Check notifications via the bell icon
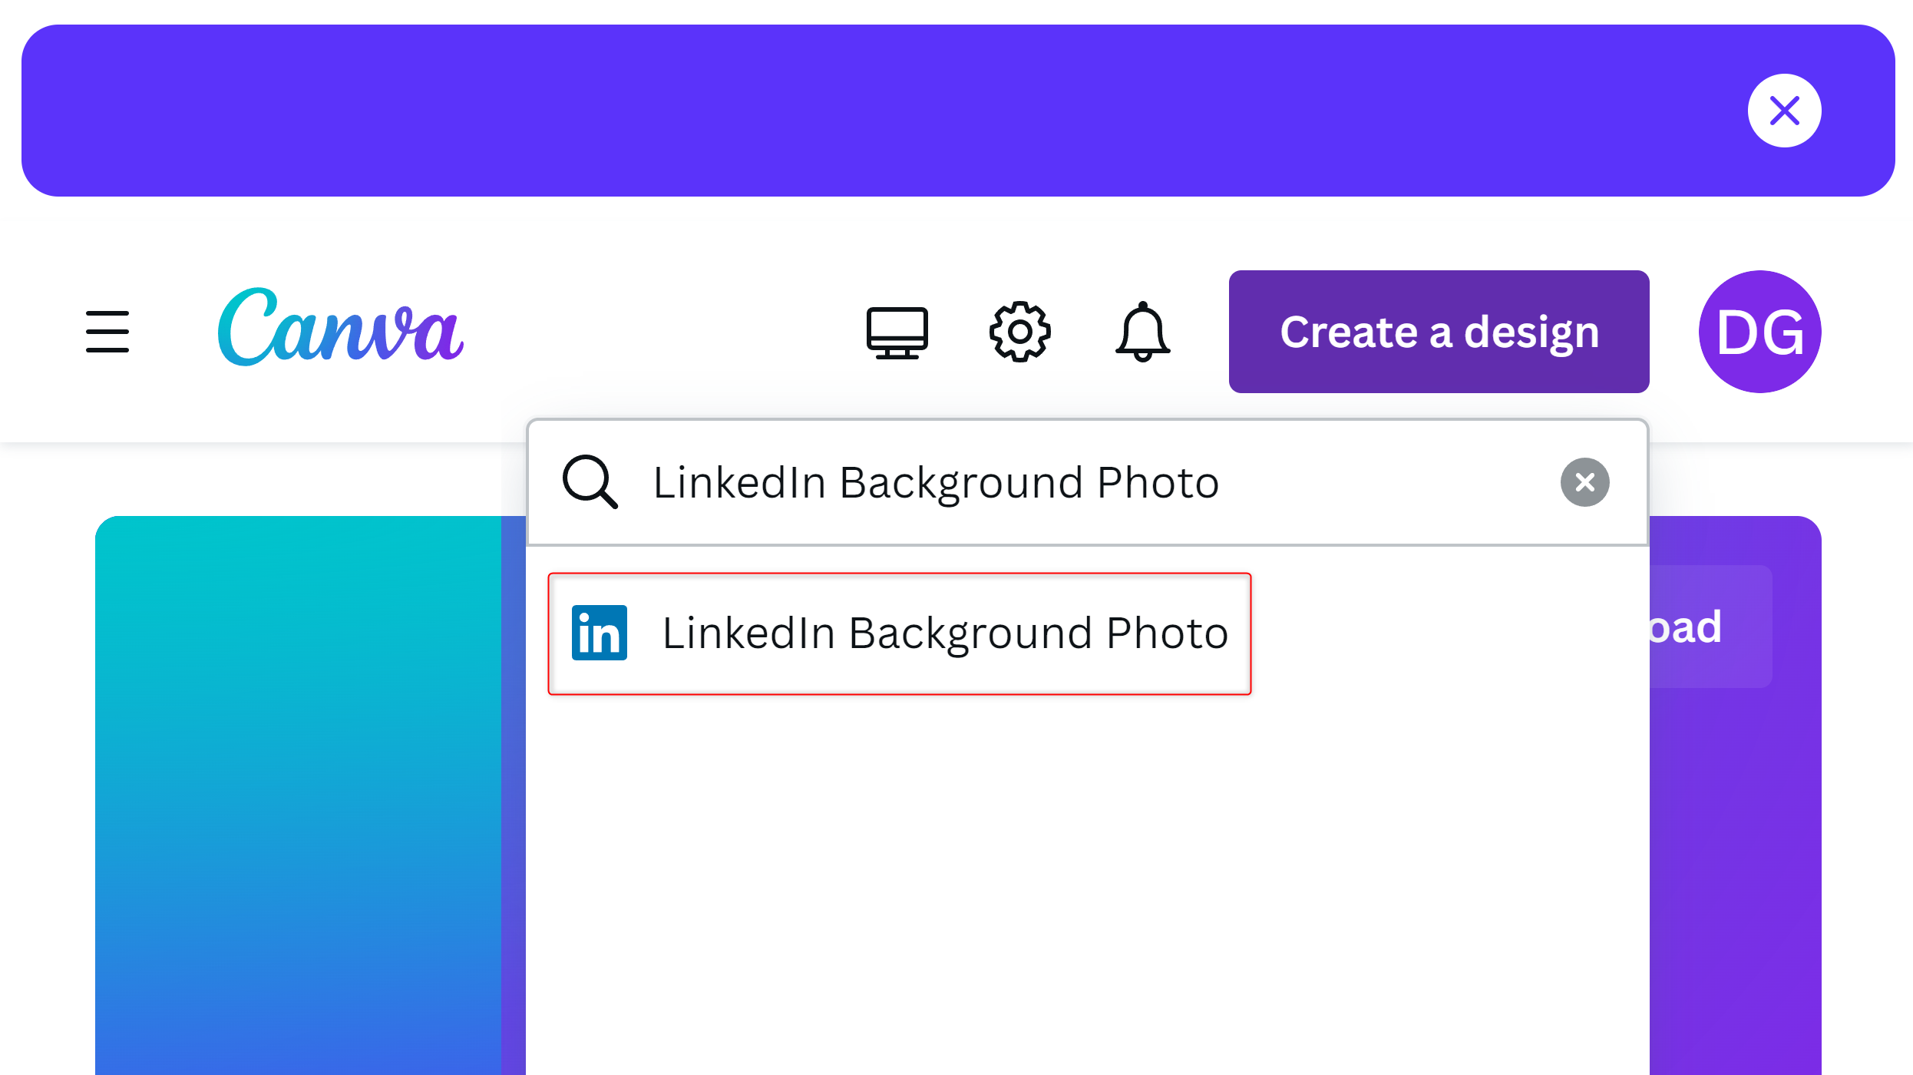Image resolution: width=1913 pixels, height=1075 pixels. coord(1142,332)
